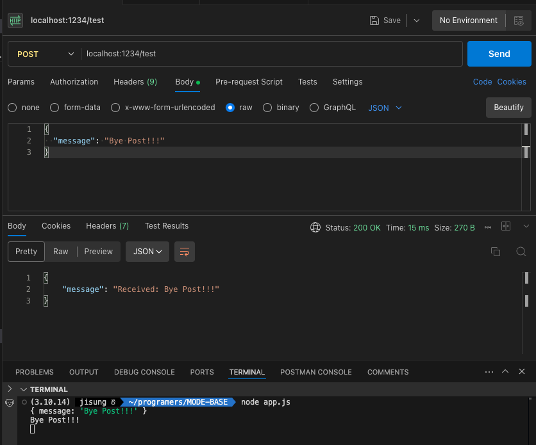The image size is (536, 445).
Task: Open the response Headers (7) tab
Action: pyautogui.click(x=107, y=226)
